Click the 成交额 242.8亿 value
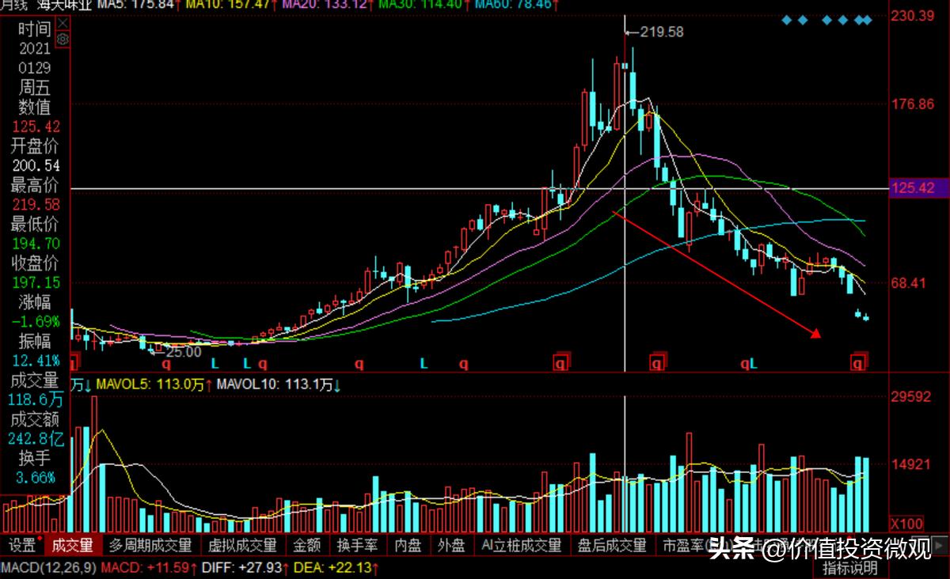 [x=36, y=438]
